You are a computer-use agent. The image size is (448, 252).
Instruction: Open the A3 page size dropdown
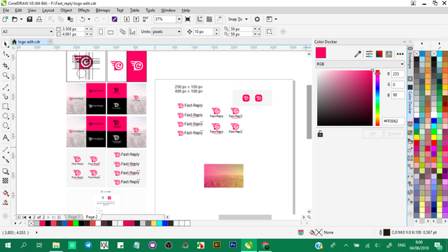coord(27,31)
